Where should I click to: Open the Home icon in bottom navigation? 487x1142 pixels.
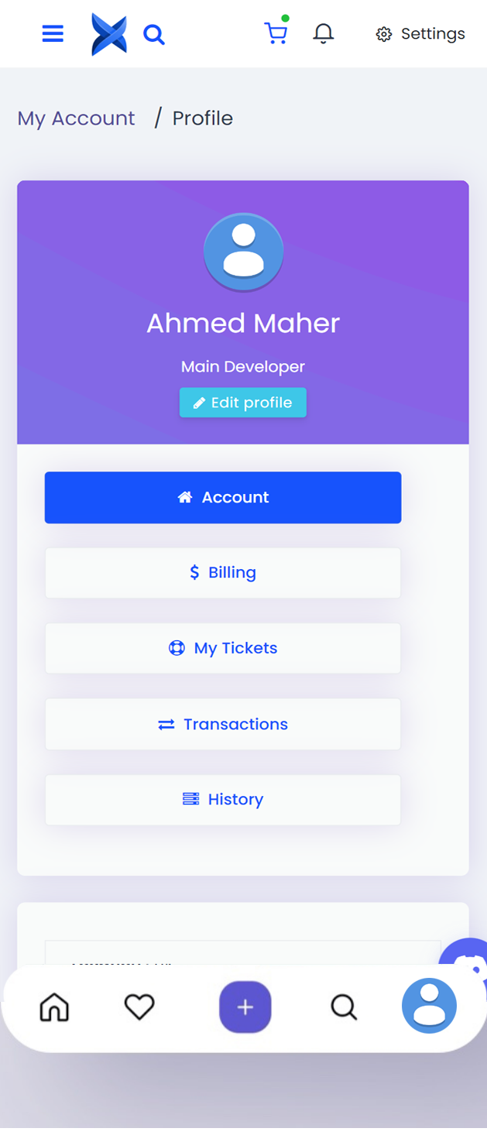click(x=53, y=1007)
